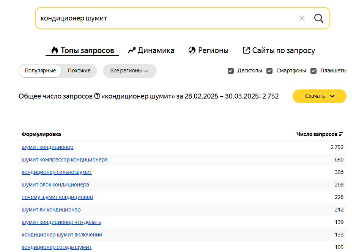Screen dimensions: 356x252
Task: Click the sort icon beside Число запросов
Action: coord(340,134)
